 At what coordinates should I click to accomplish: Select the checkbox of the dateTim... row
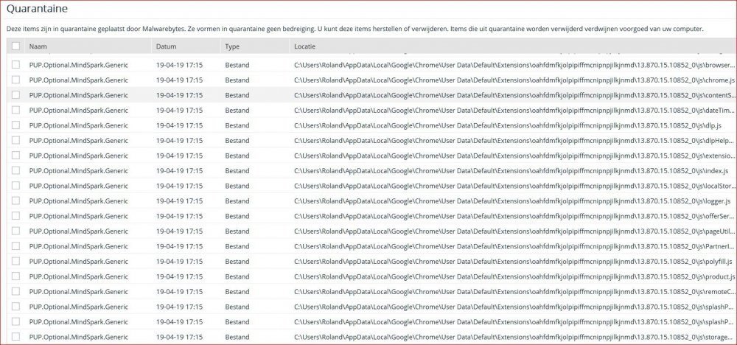click(x=16, y=110)
